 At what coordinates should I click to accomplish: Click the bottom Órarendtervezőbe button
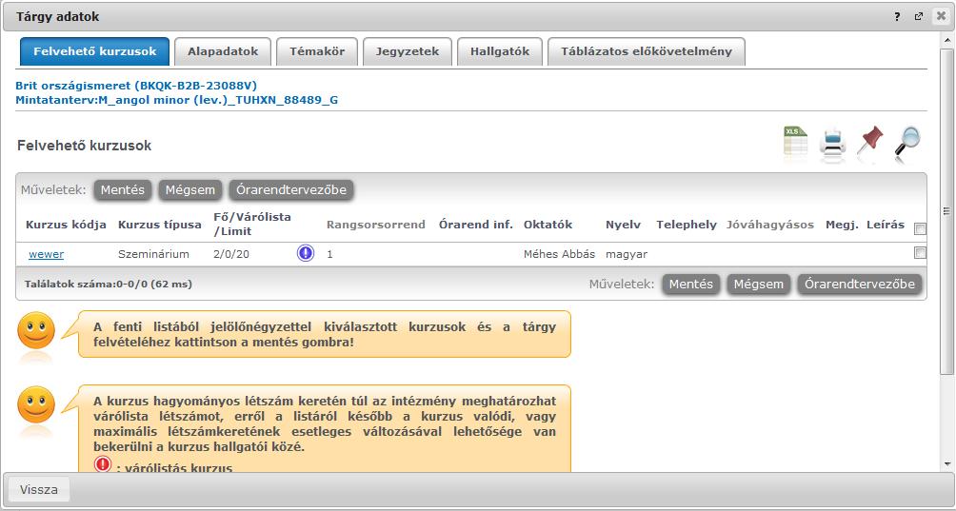[x=860, y=284]
